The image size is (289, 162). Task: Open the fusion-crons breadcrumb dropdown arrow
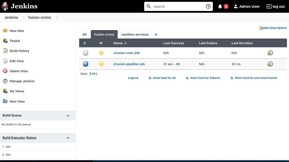[57, 17]
